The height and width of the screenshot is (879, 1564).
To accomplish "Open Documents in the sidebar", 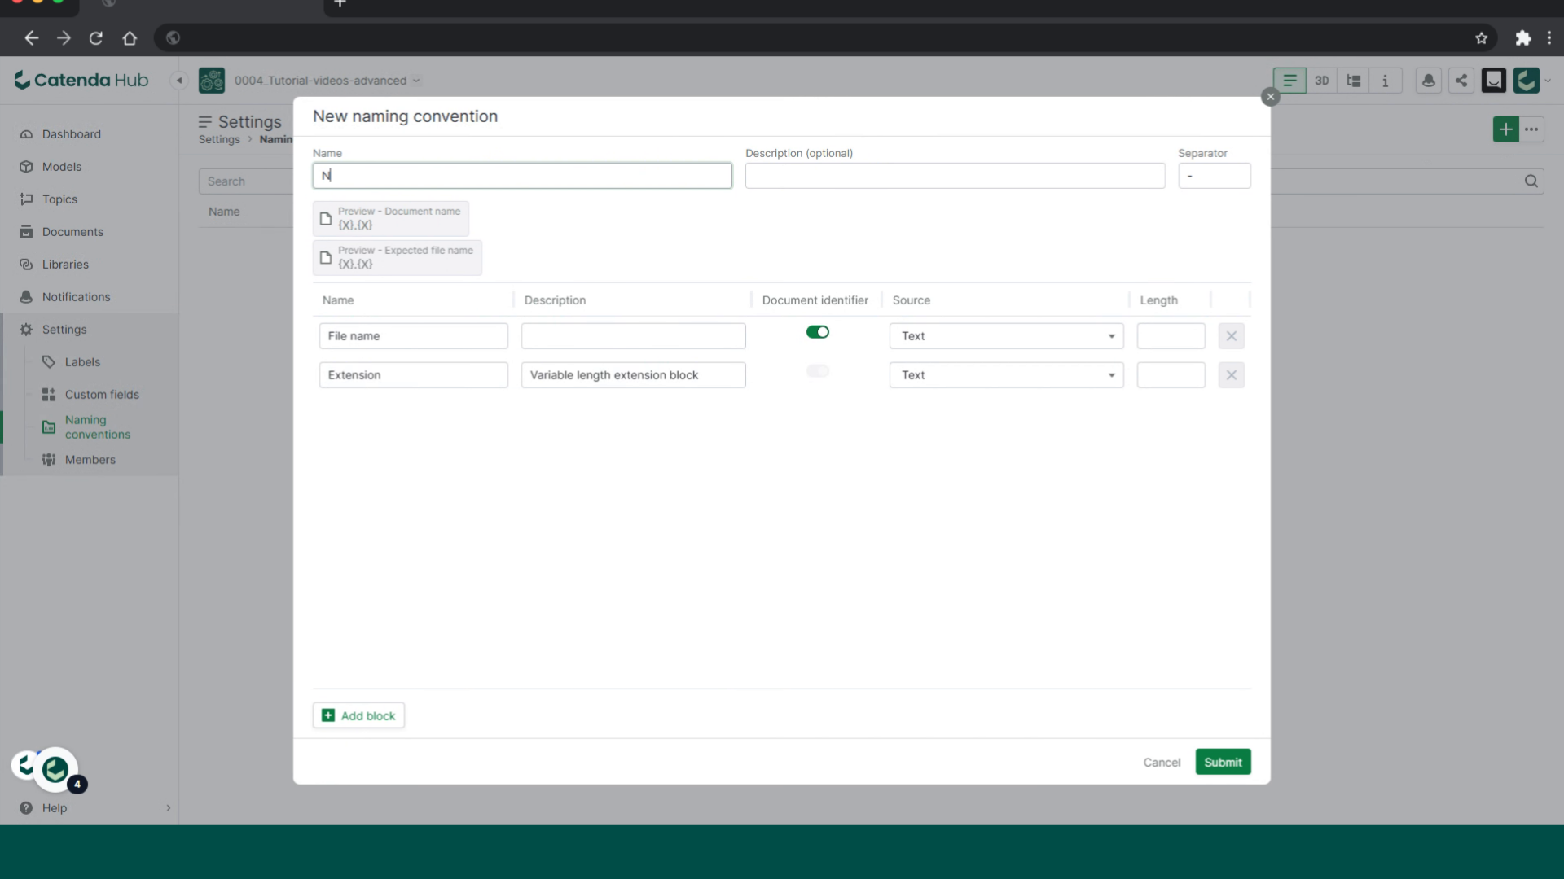I will click(72, 232).
